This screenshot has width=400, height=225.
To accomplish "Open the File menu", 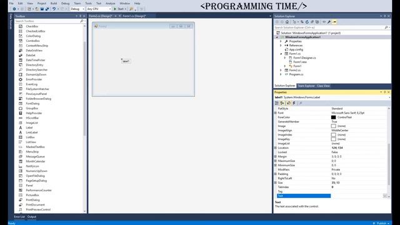I will (11, 3).
